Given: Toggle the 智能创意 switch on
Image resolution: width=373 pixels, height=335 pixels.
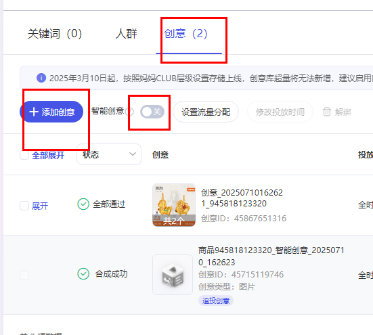Looking at the screenshot, I should [x=152, y=112].
